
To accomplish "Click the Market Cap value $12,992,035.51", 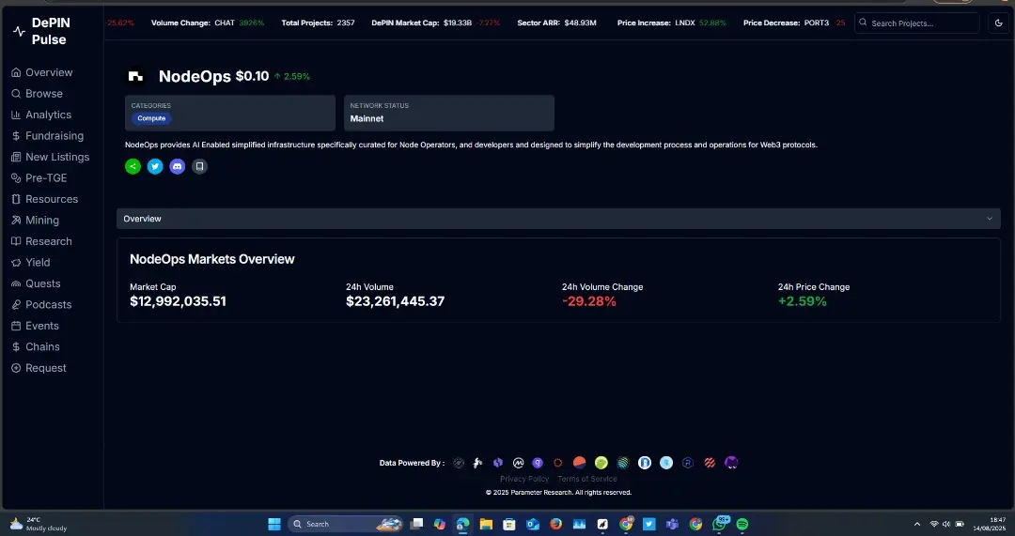I will [178, 301].
